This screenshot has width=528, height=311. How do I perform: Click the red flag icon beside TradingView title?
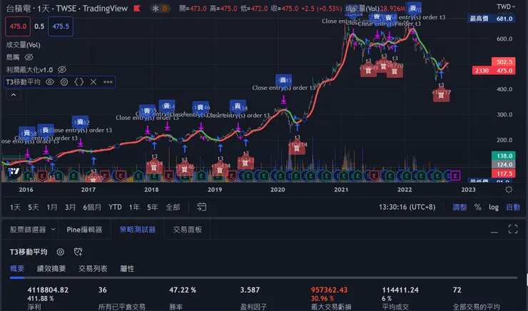click(x=137, y=9)
